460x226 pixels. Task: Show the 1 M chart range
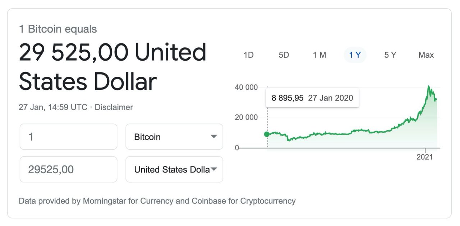[319, 55]
